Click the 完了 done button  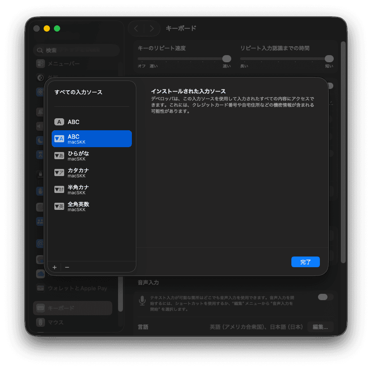[305, 262]
